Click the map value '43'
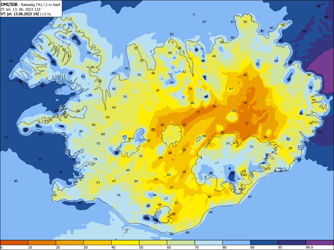This screenshot has width=334, height=250. (245, 175)
